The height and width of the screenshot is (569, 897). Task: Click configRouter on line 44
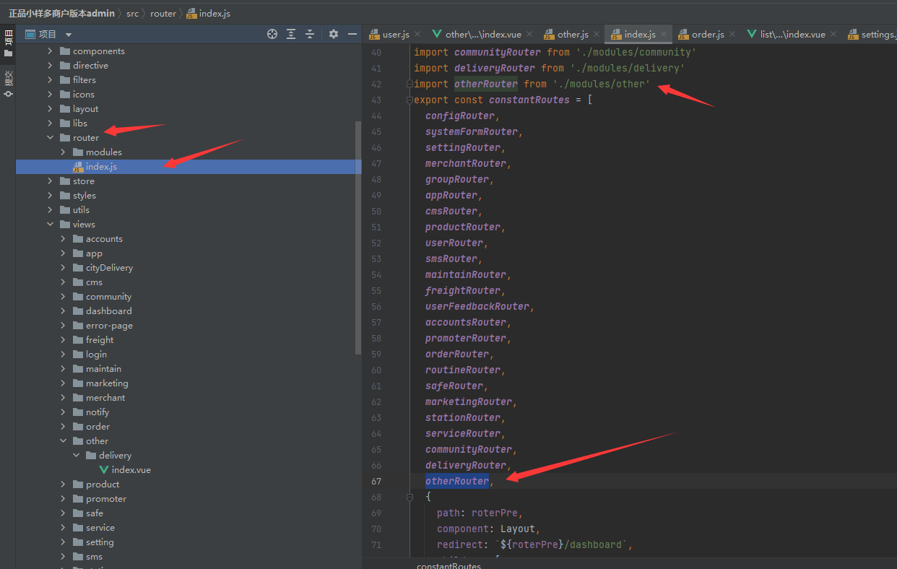tap(460, 116)
